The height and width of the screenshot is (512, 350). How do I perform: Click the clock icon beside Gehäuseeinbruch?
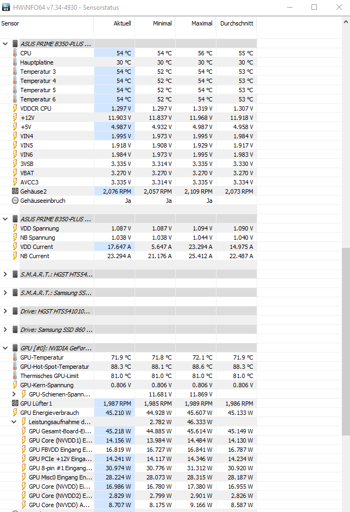(x=15, y=201)
